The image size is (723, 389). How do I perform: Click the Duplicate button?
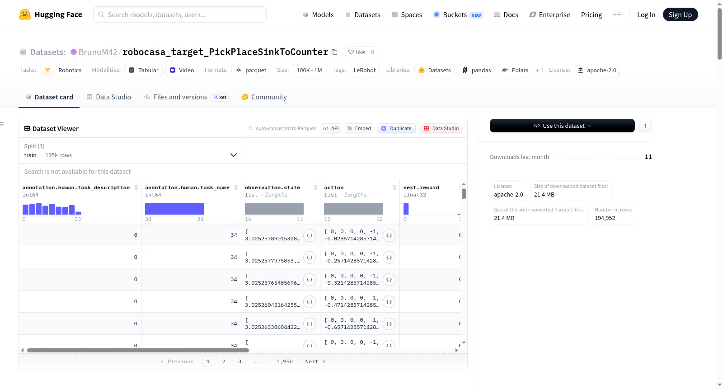pos(396,128)
